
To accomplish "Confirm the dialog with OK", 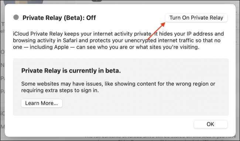I will (x=210, y=124).
